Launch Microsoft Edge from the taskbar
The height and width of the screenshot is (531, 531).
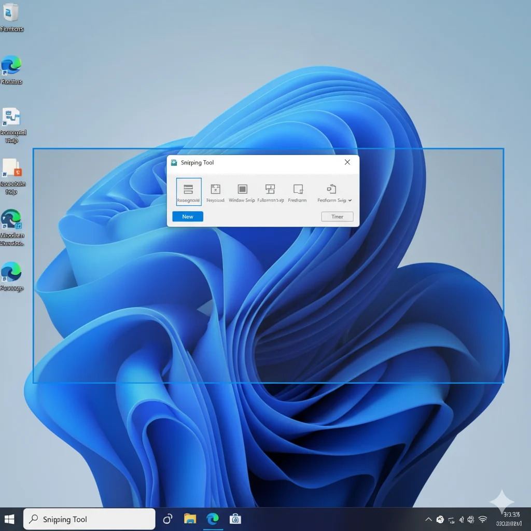coord(213,518)
